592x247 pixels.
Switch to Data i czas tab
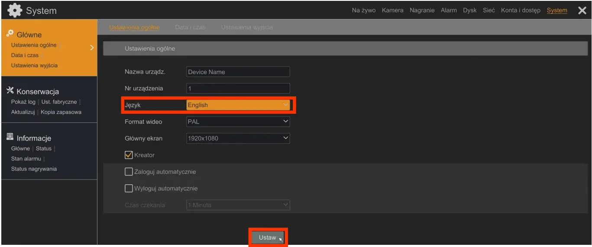[190, 27]
